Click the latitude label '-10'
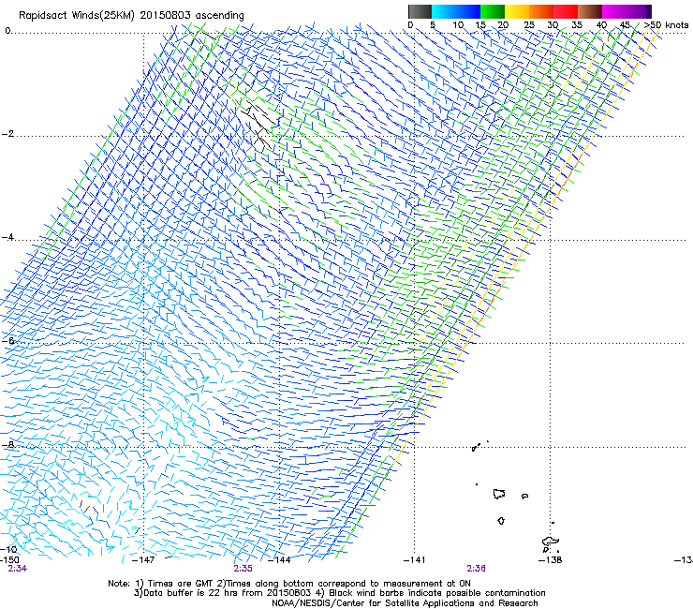The width and height of the screenshot is (693, 609). [x=8, y=549]
